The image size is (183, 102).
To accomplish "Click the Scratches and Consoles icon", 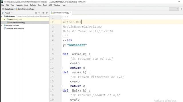I will click(x=5, y=28).
